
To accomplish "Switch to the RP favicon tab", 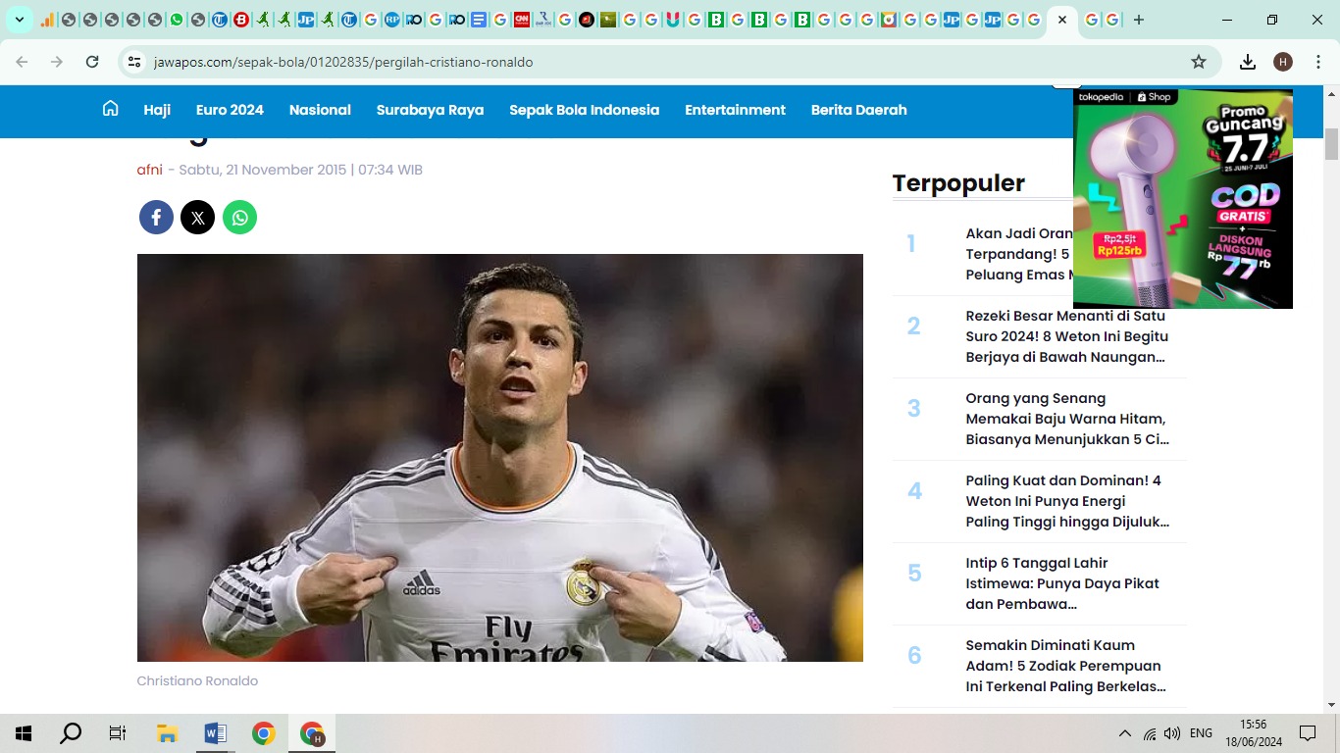I will pyautogui.click(x=392, y=20).
